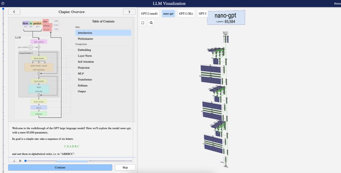Screen dimensions: 341x173
Task: Click the multi-head causal self-attention block
Action: [x=39, y=67]
